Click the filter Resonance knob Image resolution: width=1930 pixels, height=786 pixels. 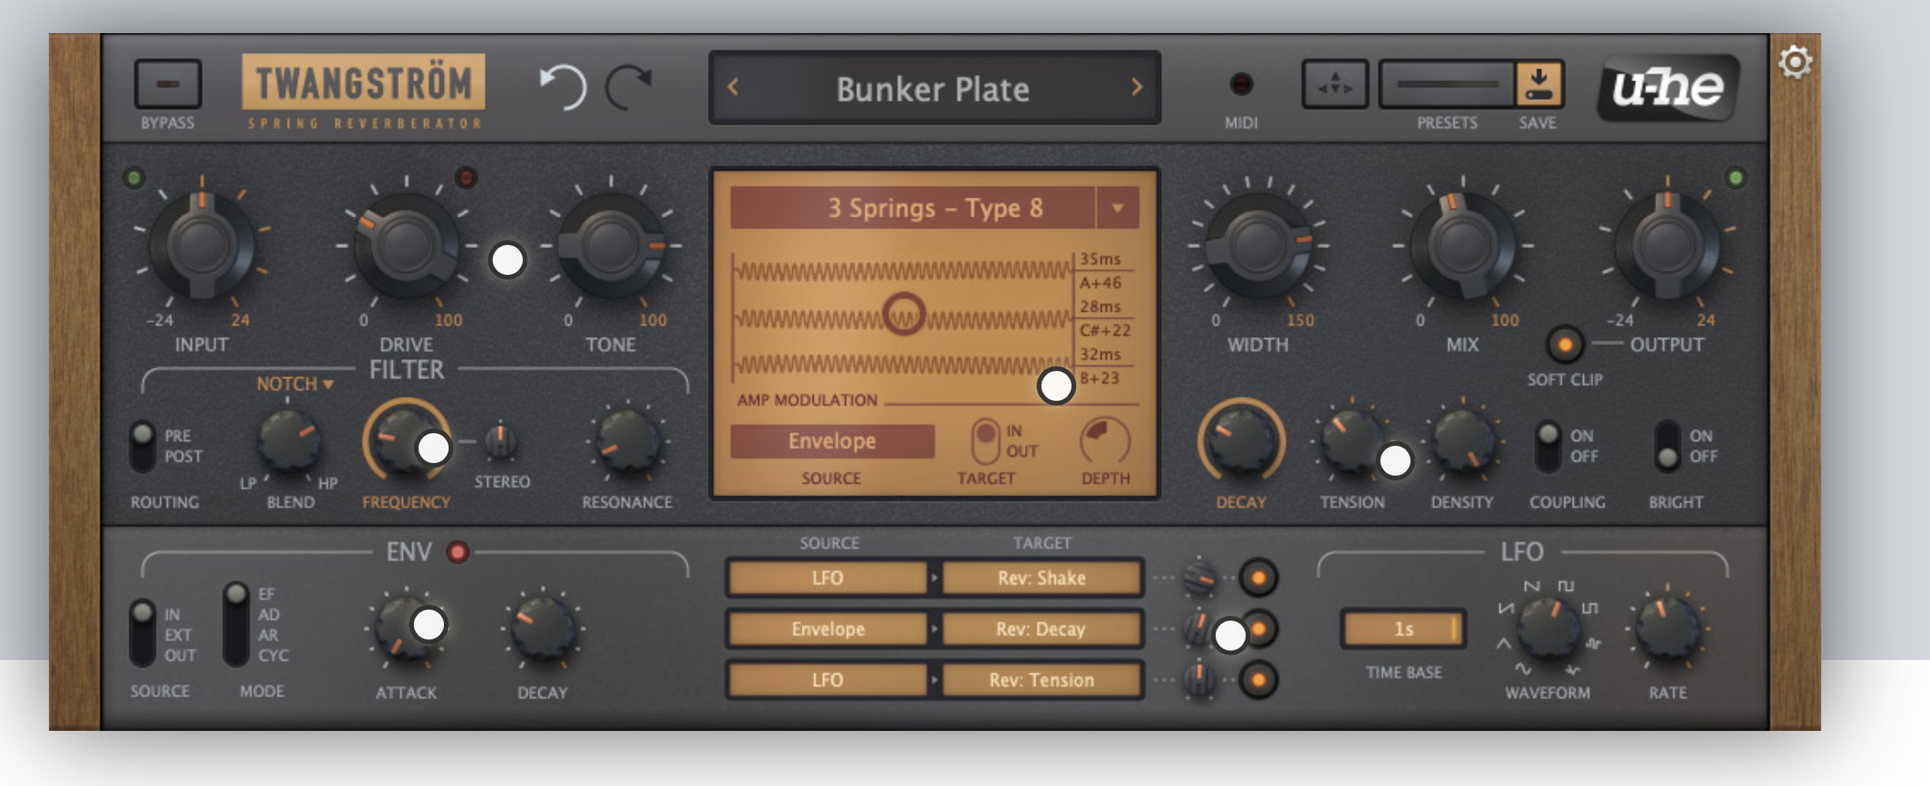pos(628,441)
